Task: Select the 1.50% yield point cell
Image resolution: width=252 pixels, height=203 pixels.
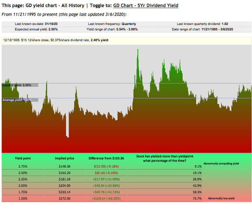Action: 23,198
